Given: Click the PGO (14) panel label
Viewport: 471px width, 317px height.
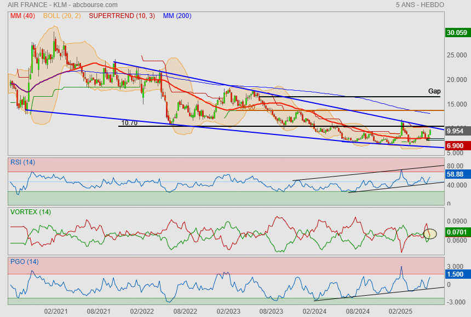Looking at the screenshot, I should (x=24, y=262).
